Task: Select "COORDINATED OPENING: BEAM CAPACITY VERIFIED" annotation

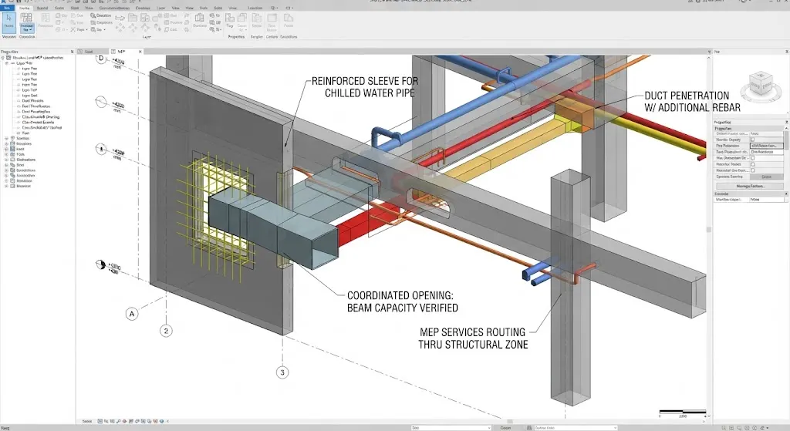Action: click(402, 301)
